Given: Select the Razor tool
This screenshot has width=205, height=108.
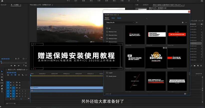Looking at the screenshot, I should point(2,80).
